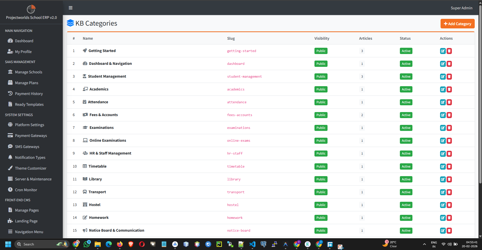Toggle the Active status badge for Attendance
This screenshot has width=482, height=250.
[x=406, y=102]
